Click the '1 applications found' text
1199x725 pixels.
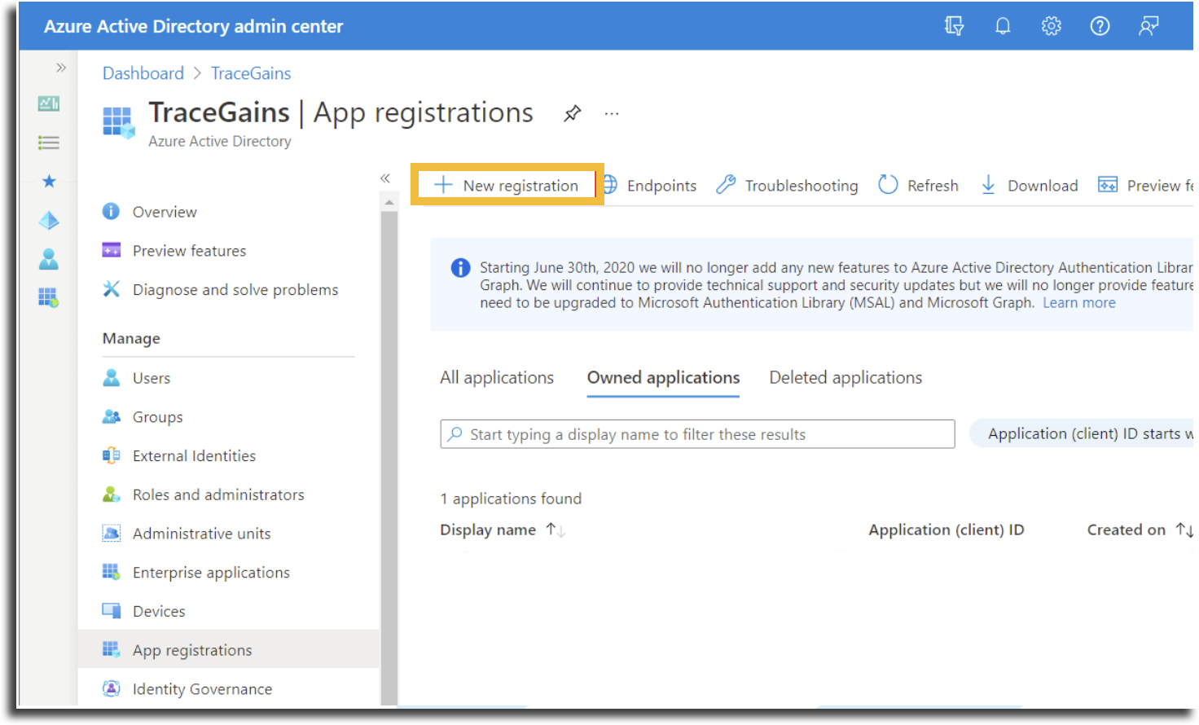[x=511, y=499]
